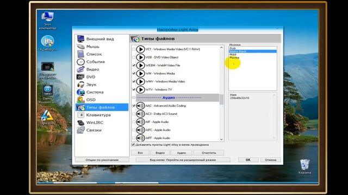Open the Список settings section

point(102,54)
